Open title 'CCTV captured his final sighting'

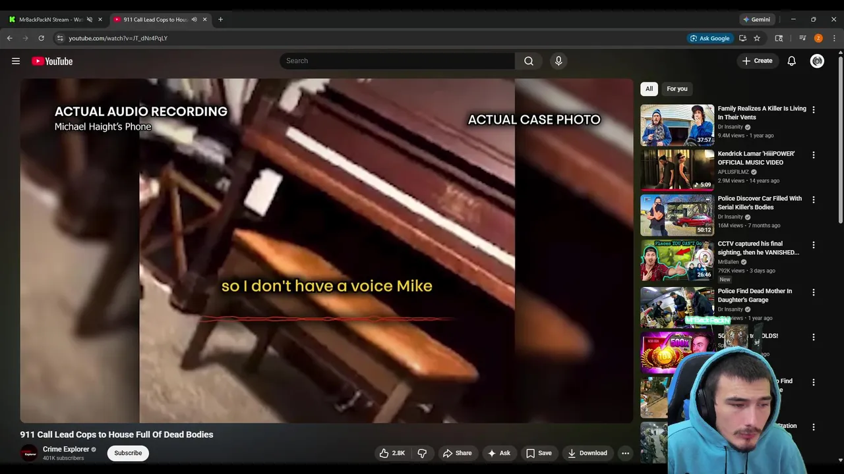(758, 248)
